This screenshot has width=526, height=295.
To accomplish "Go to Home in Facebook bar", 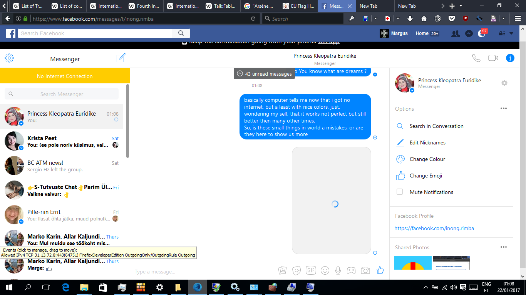I will click(422, 33).
